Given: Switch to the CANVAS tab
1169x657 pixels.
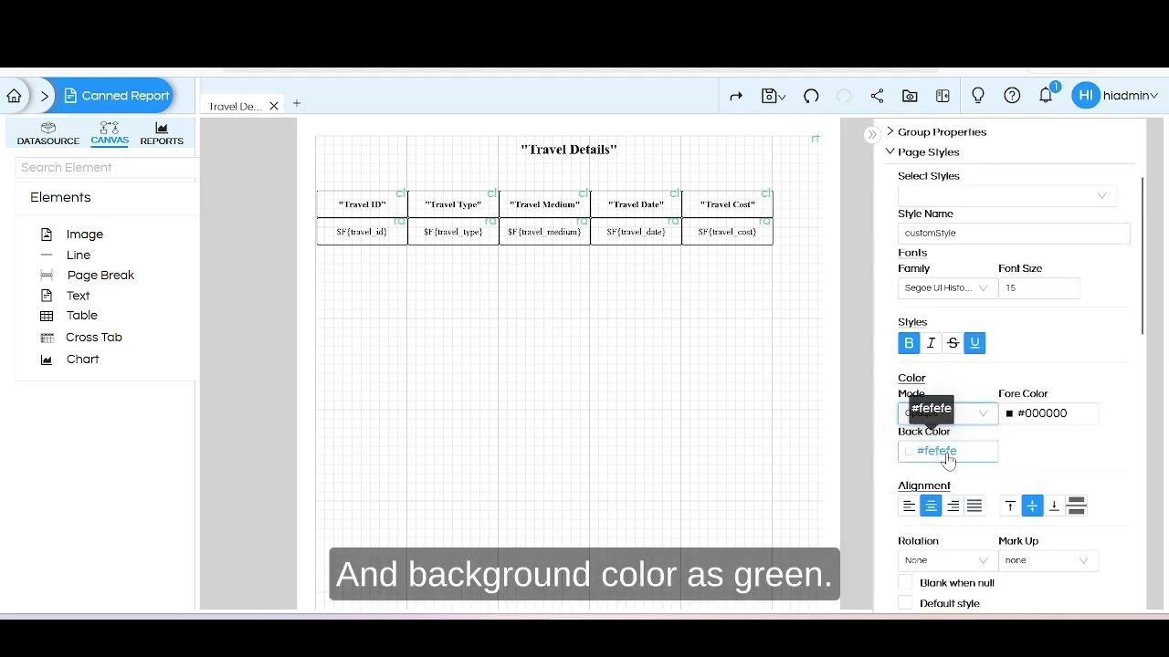Looking at the screenshot, I should pos(110,133).
